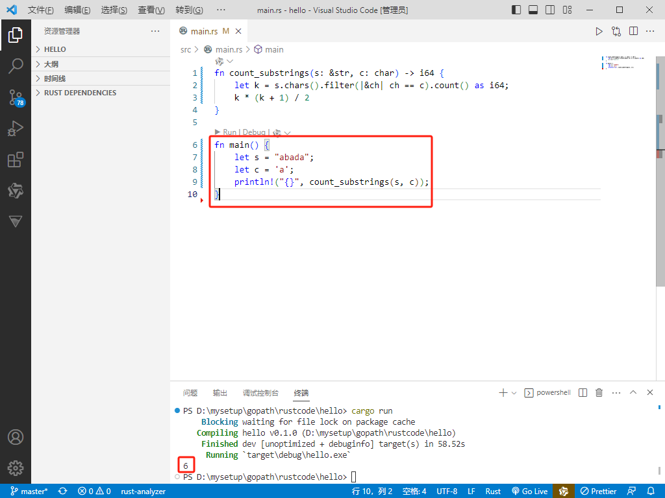Select the main.rs editor tab
This screenshot has height=498, width=665.
204,31
